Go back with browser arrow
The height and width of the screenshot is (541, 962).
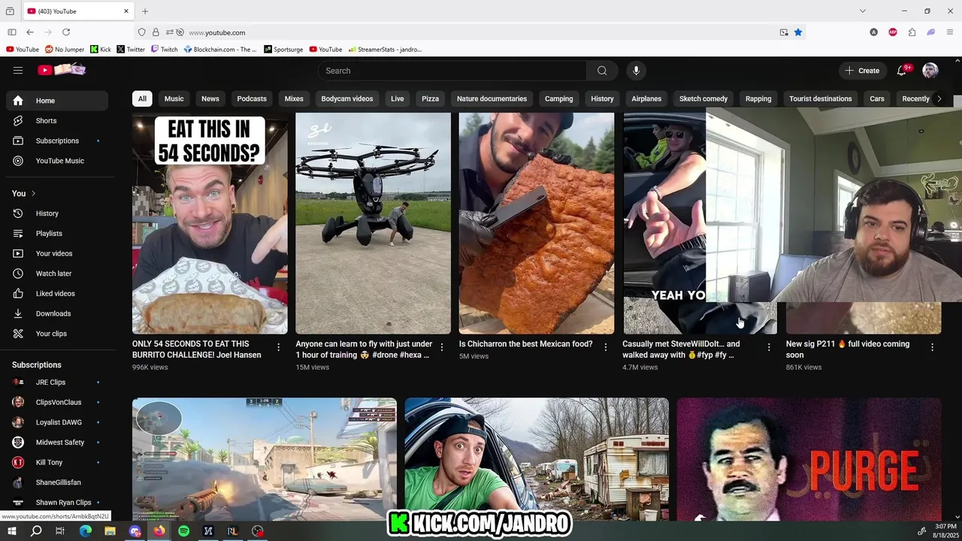30,32
